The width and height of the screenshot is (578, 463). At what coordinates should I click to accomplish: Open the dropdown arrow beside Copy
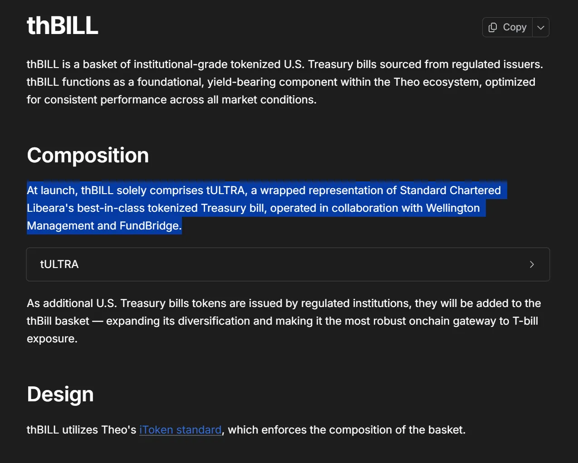pyautogui.click(x=541, y=28)
